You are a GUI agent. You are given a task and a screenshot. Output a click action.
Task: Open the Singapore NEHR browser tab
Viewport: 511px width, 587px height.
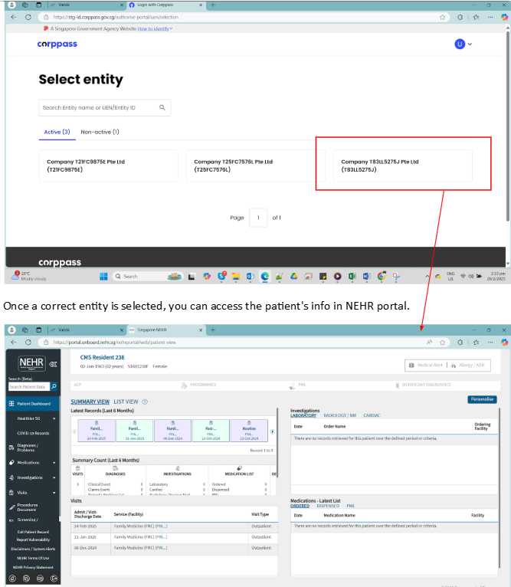tap(165, 330)
